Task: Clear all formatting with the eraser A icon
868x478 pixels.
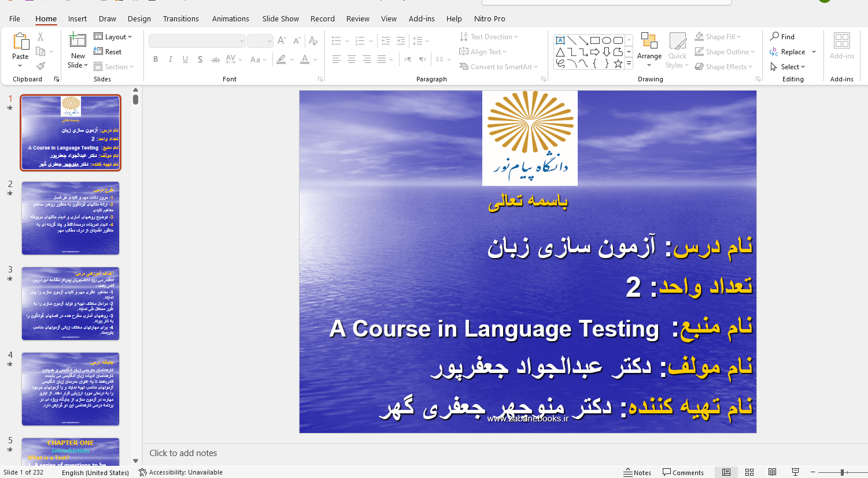Action: [313, 40]
